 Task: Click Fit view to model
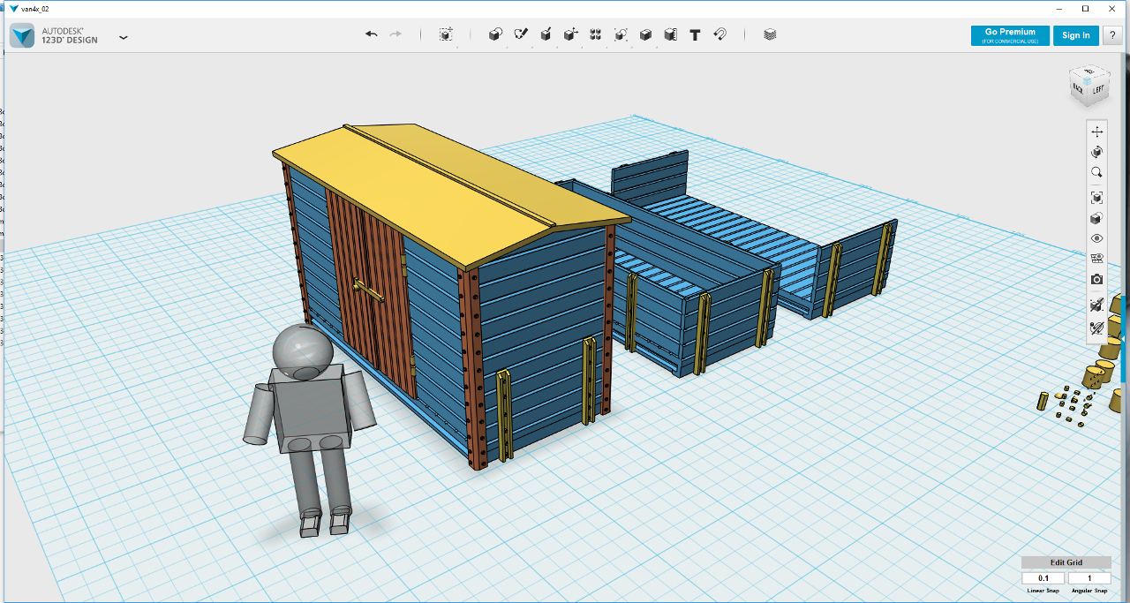[x=1096, y=198]
